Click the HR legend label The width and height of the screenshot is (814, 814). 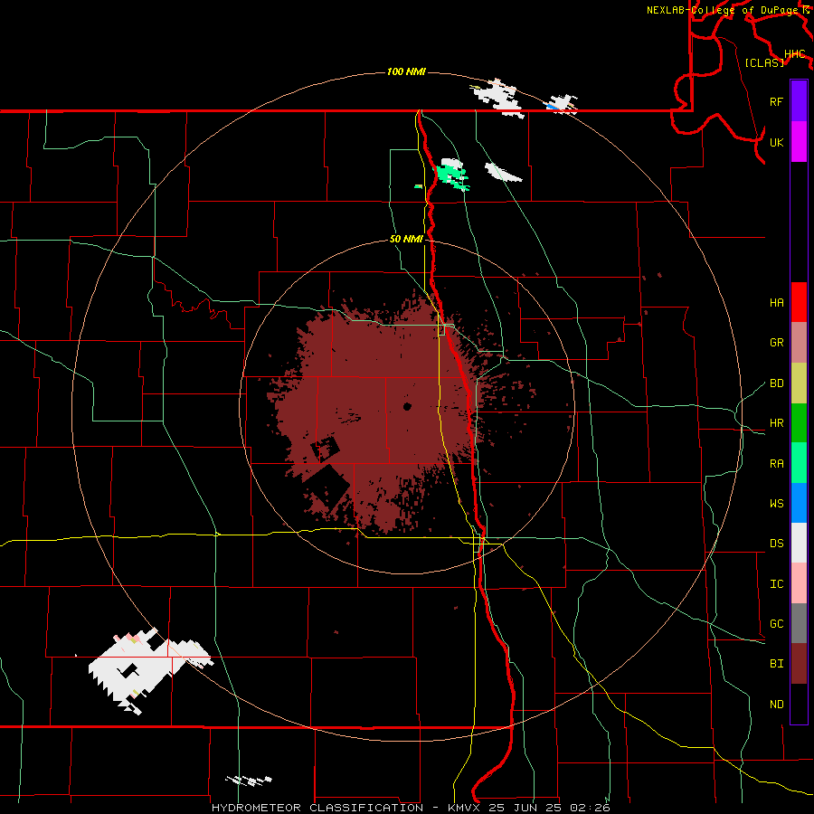(776, 423)
